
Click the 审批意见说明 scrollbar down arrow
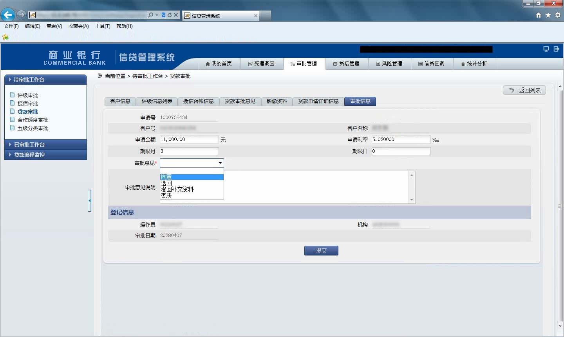point(412,200)
